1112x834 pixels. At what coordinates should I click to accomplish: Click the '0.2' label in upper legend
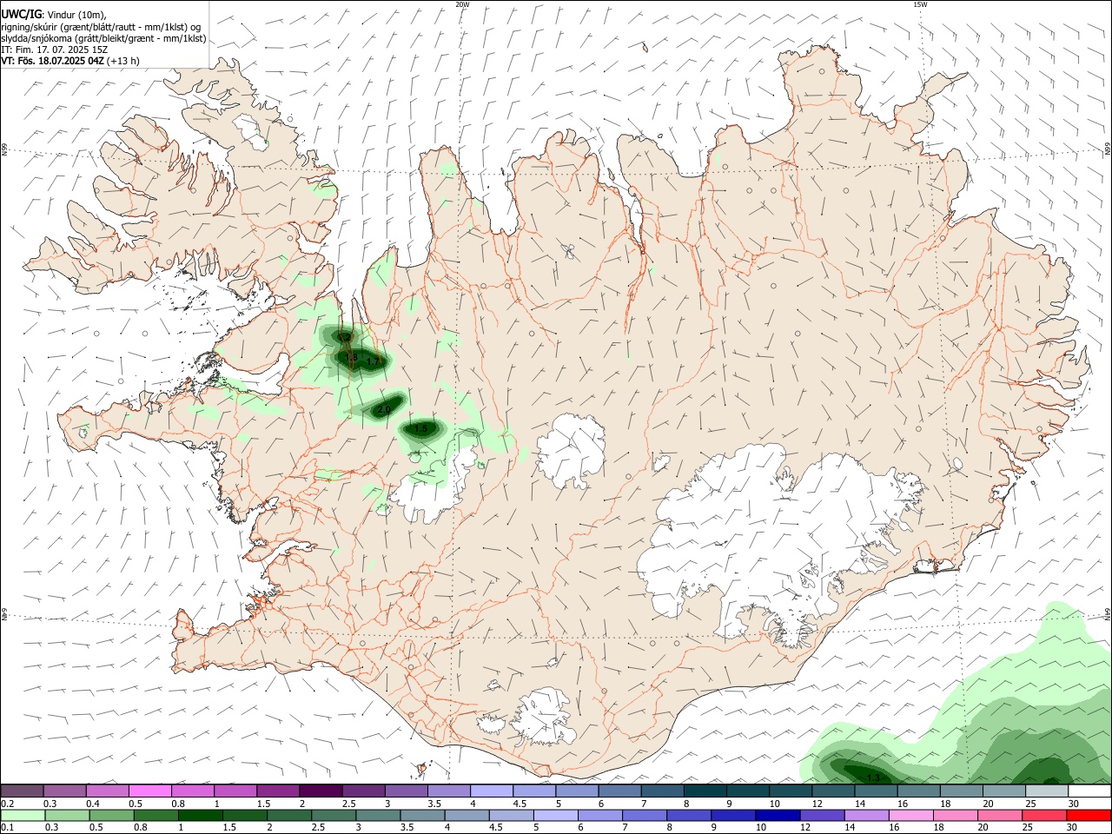(x=8, y=804)
